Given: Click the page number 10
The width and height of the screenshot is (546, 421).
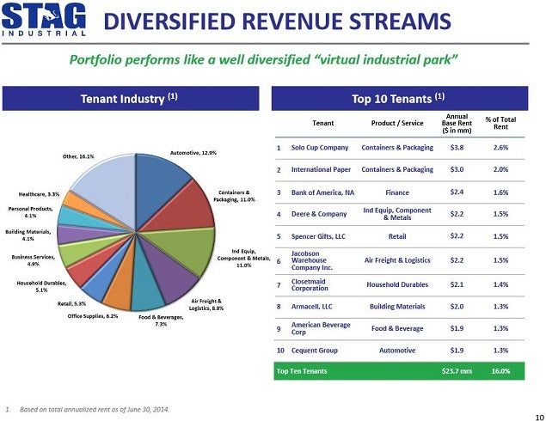Looking at the screenshot, I should pos(539,418).
